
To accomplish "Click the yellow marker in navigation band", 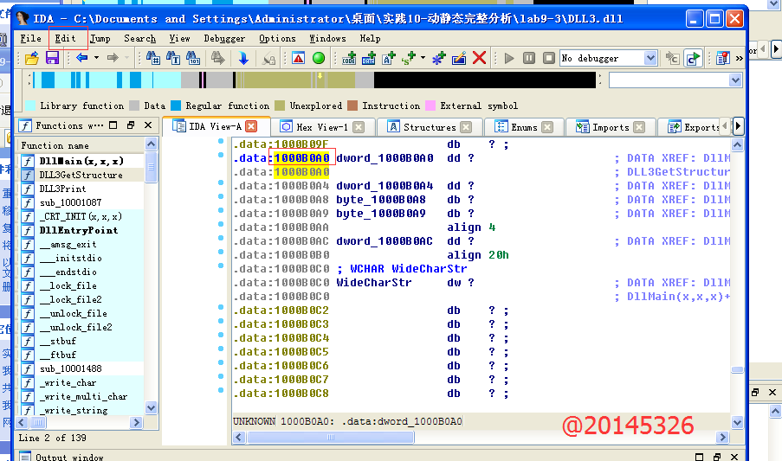I will click(320, 76).
